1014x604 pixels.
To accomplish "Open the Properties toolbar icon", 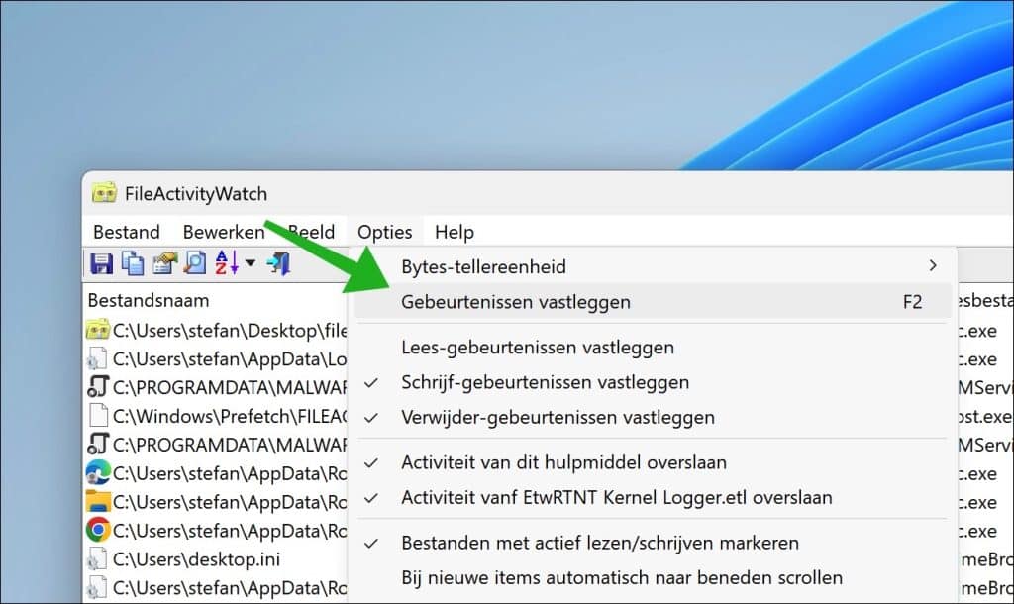I will coord(164,263).
